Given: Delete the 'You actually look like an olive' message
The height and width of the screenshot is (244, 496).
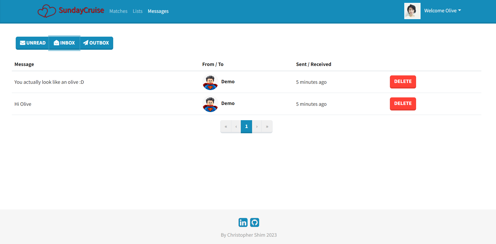Looking at the screenshot, I should pos(403,82).
